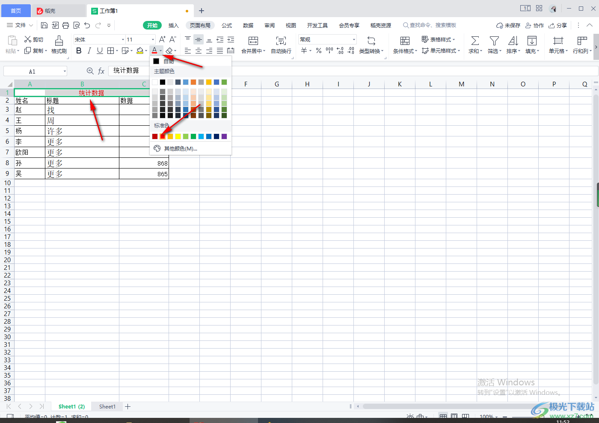Click the zoom magnifier beside the formula bar
This screenshot has height=423, width=599.
tap(90, 71)
